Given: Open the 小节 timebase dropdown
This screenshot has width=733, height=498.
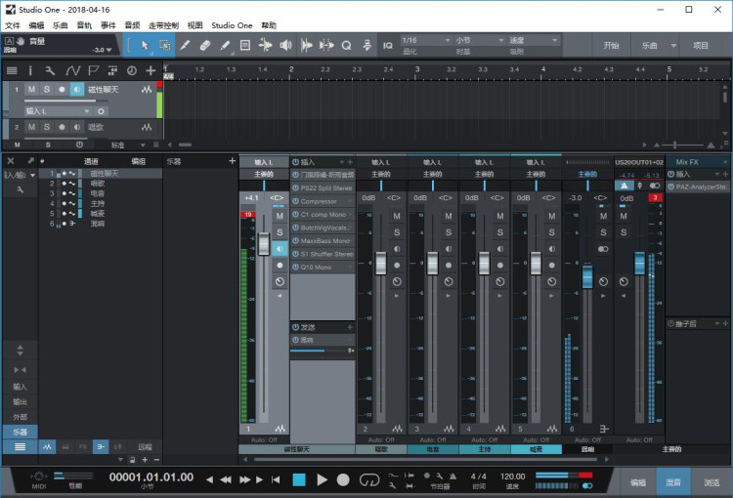Looking at the screenshot, I should (x=480, y=40).
